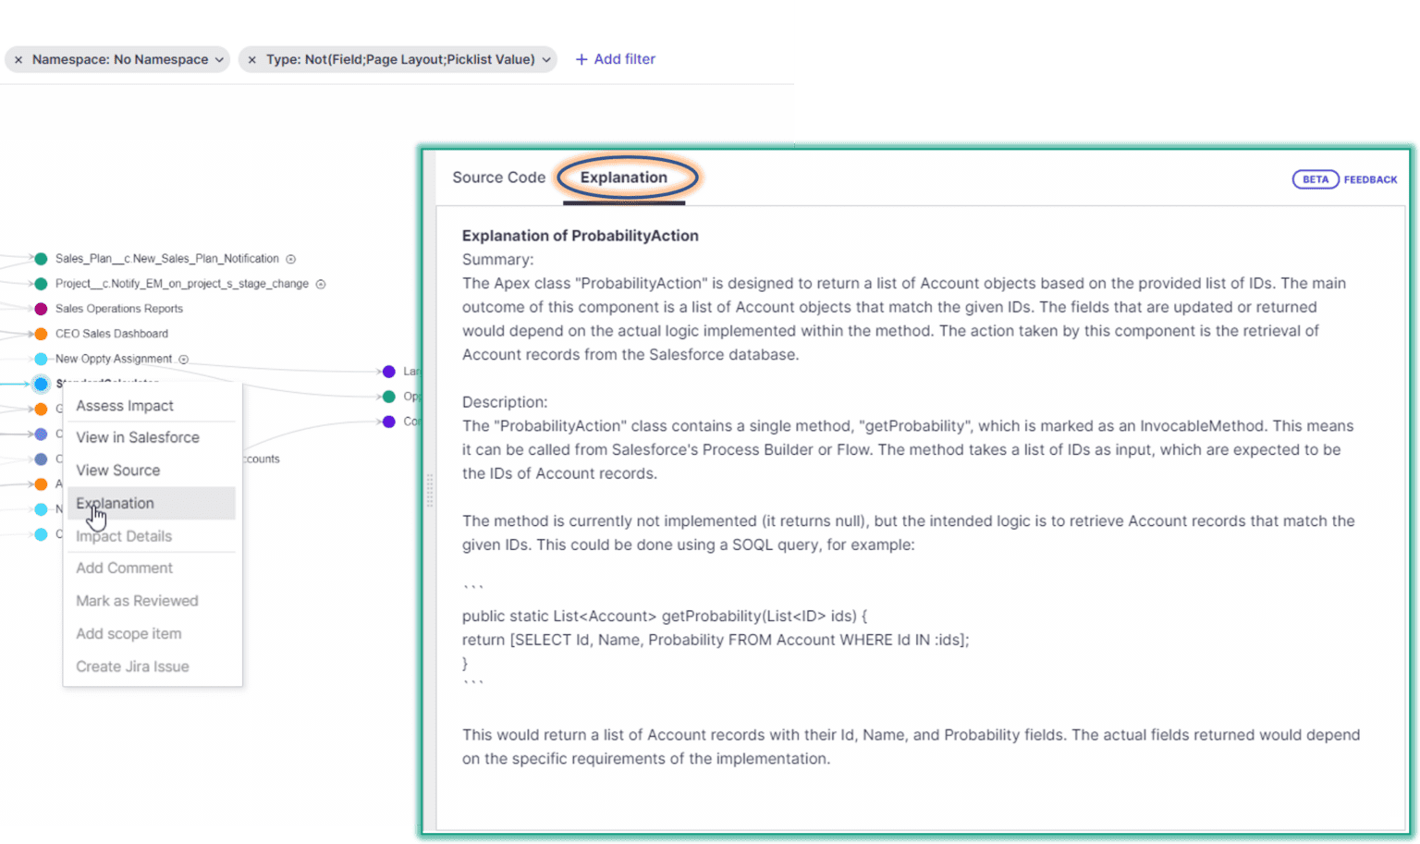Click the Sales Operations Reports label
Image resolution: width=1420 pixels, height=844 pixels.
click(119, 309)
